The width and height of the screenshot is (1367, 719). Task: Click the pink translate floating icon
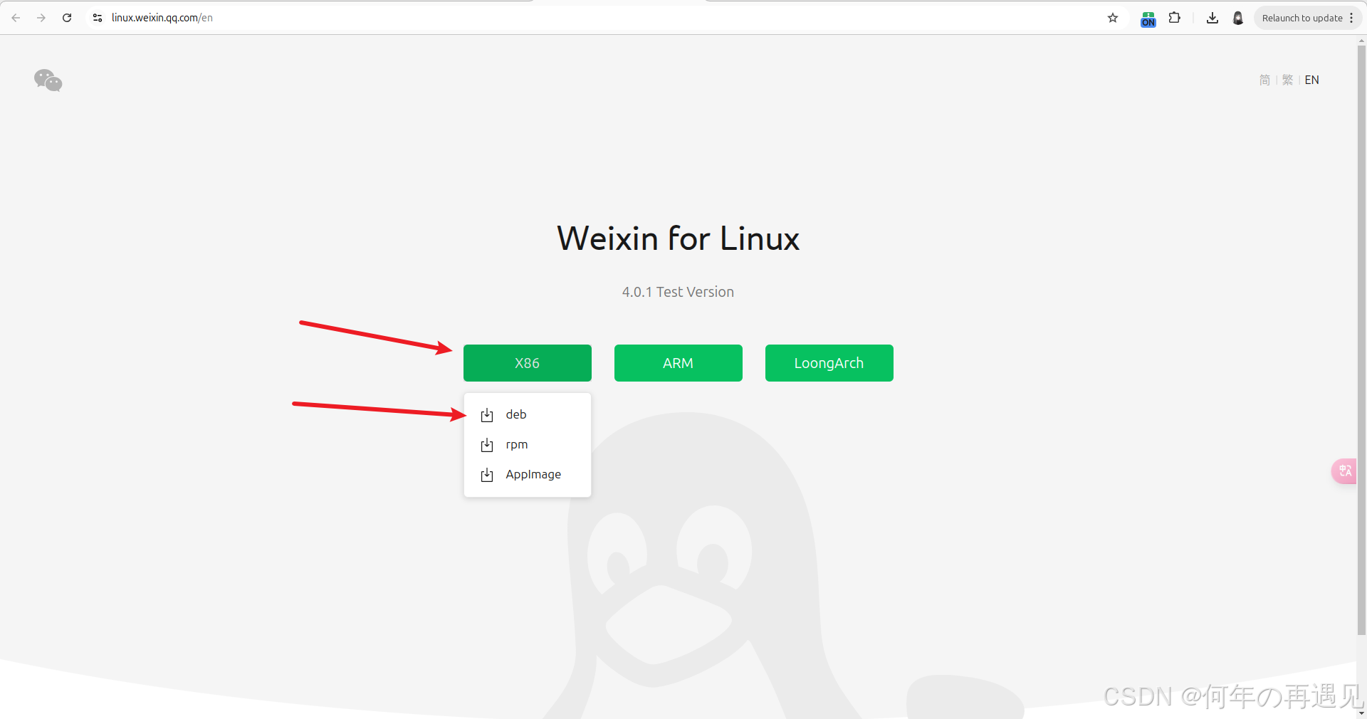pyautogui.click(x=1346, y=471)
